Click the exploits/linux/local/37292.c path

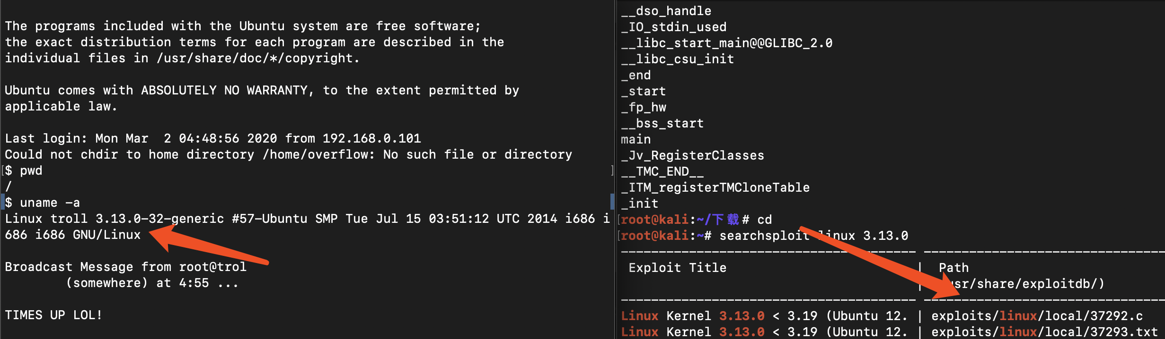tap(1037, 316)
